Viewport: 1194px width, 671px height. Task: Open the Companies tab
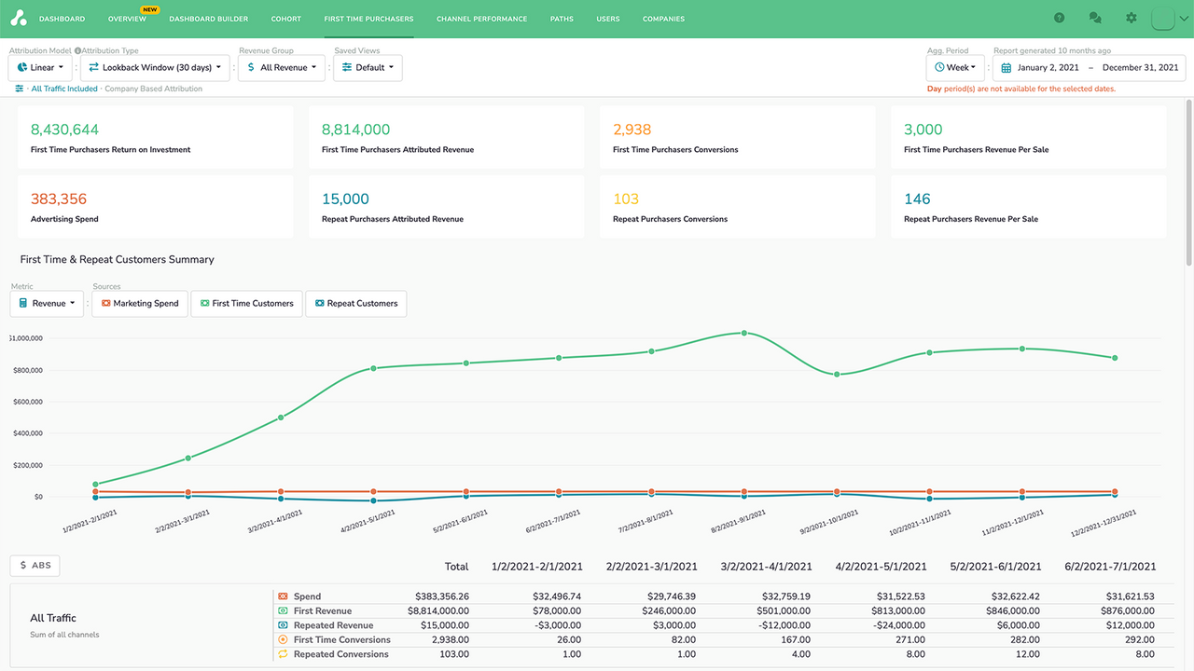663,19
